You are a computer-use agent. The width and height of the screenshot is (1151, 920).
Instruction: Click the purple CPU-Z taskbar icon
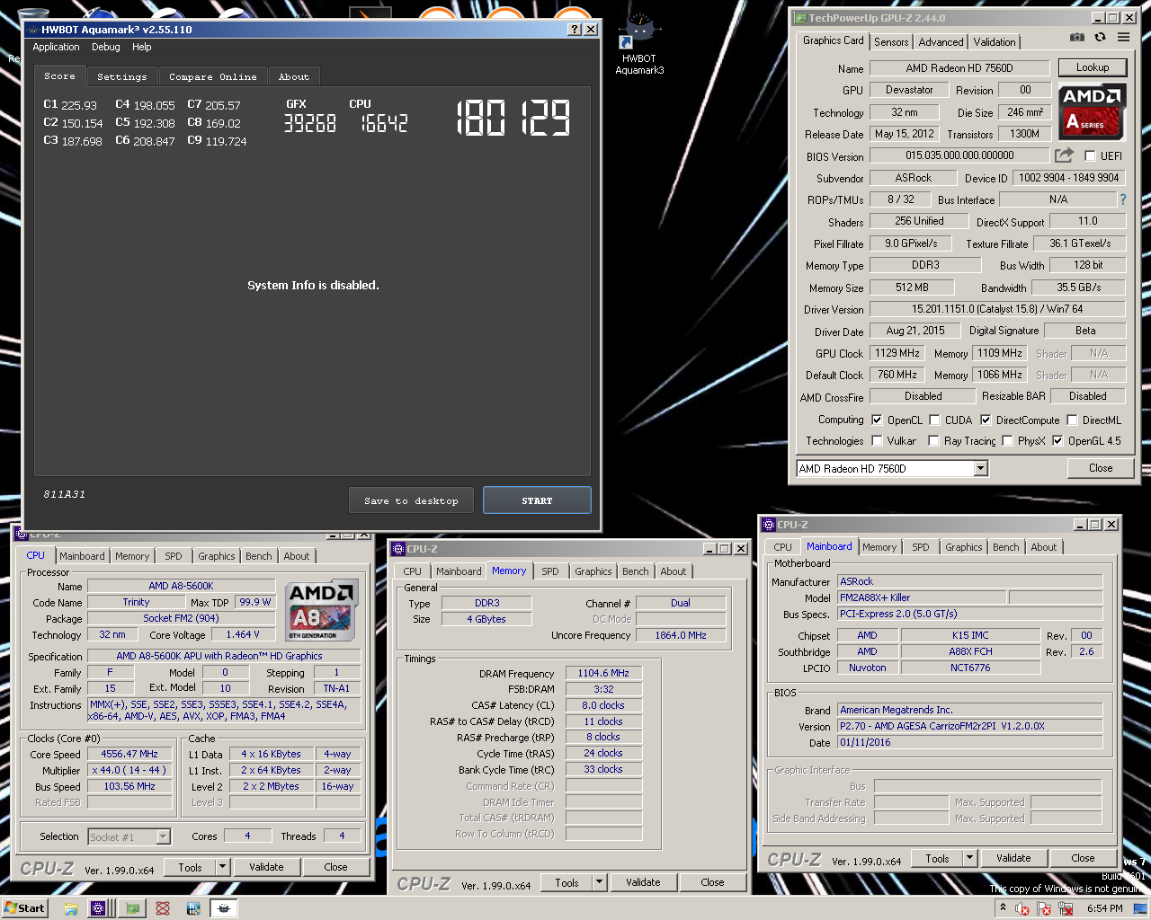pos(98,908)
